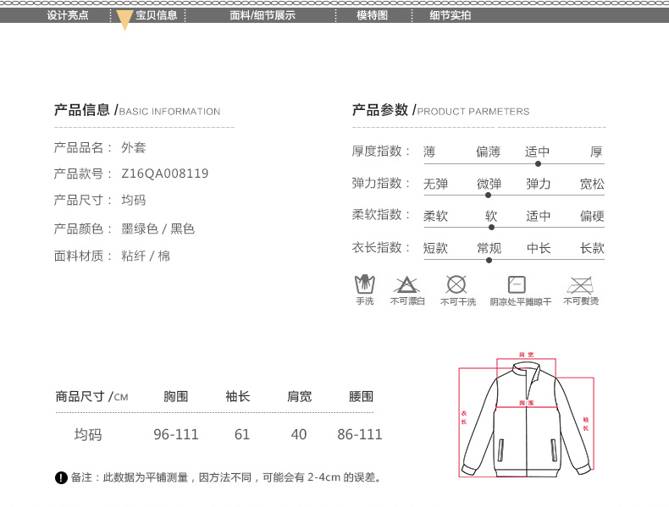Screen dimensions: 669x507
Task: Click the yellow arrow tab indicator
Action: coord(124,20)
